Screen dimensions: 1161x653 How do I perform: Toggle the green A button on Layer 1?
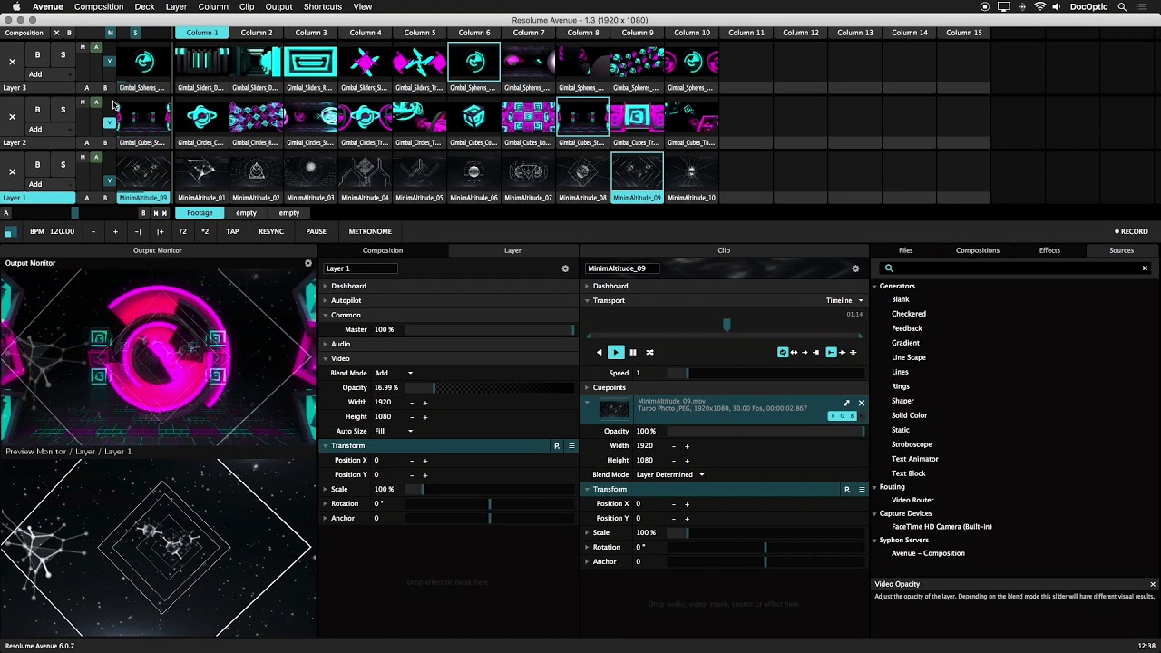point(96,158)
